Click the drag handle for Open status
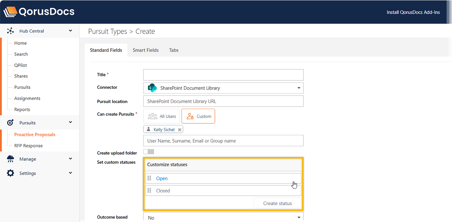Screen dimensions: 452x222 tap(150, 178)
